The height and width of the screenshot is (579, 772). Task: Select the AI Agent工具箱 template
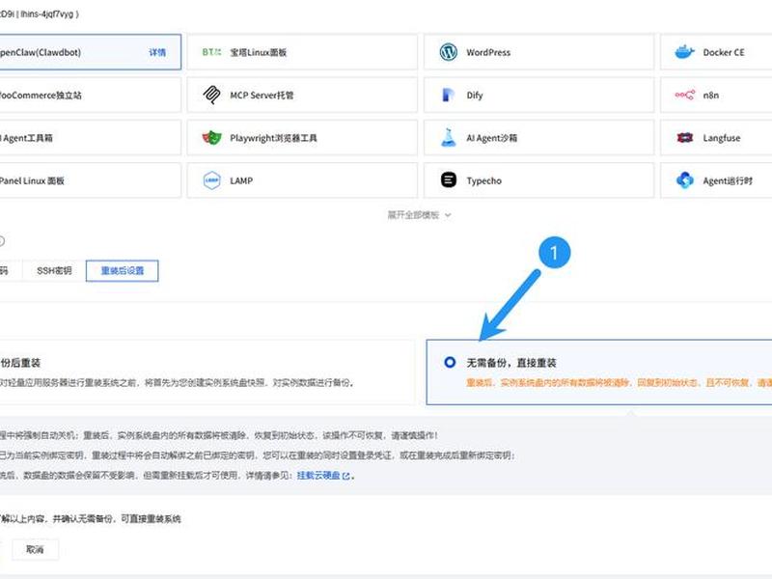tap(89, 138)
